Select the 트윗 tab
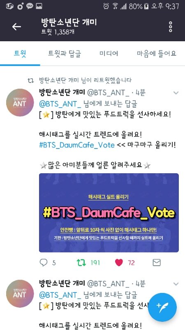Viewport: 185px width, 330px height. coord(20,54)
